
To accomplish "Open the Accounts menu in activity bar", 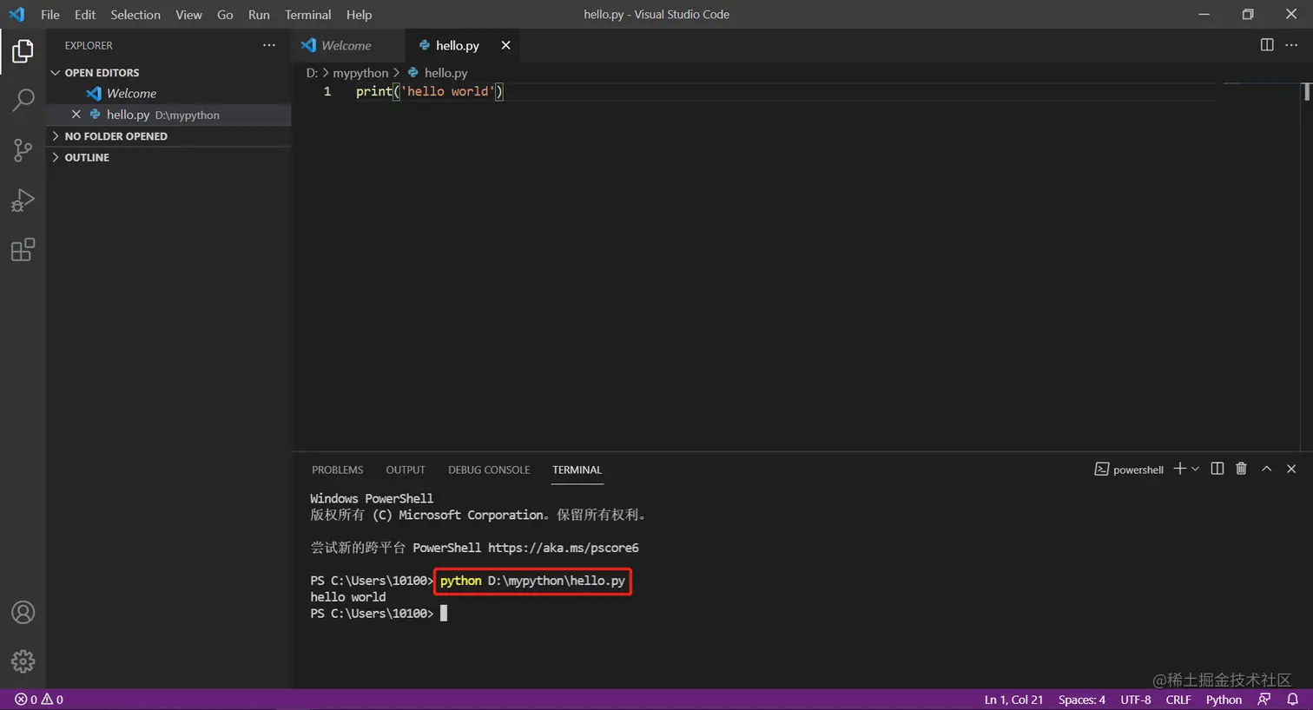I will (22, 612).
